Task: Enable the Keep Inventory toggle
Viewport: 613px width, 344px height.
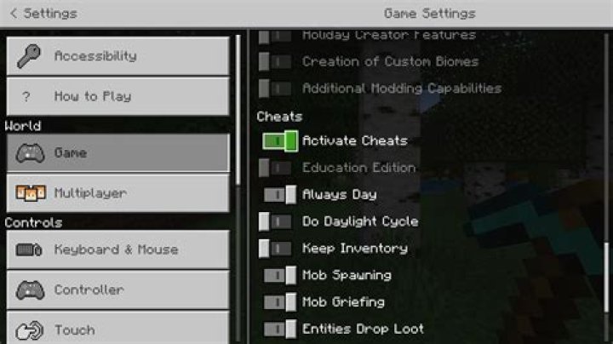Action: [x=275, y=249]
